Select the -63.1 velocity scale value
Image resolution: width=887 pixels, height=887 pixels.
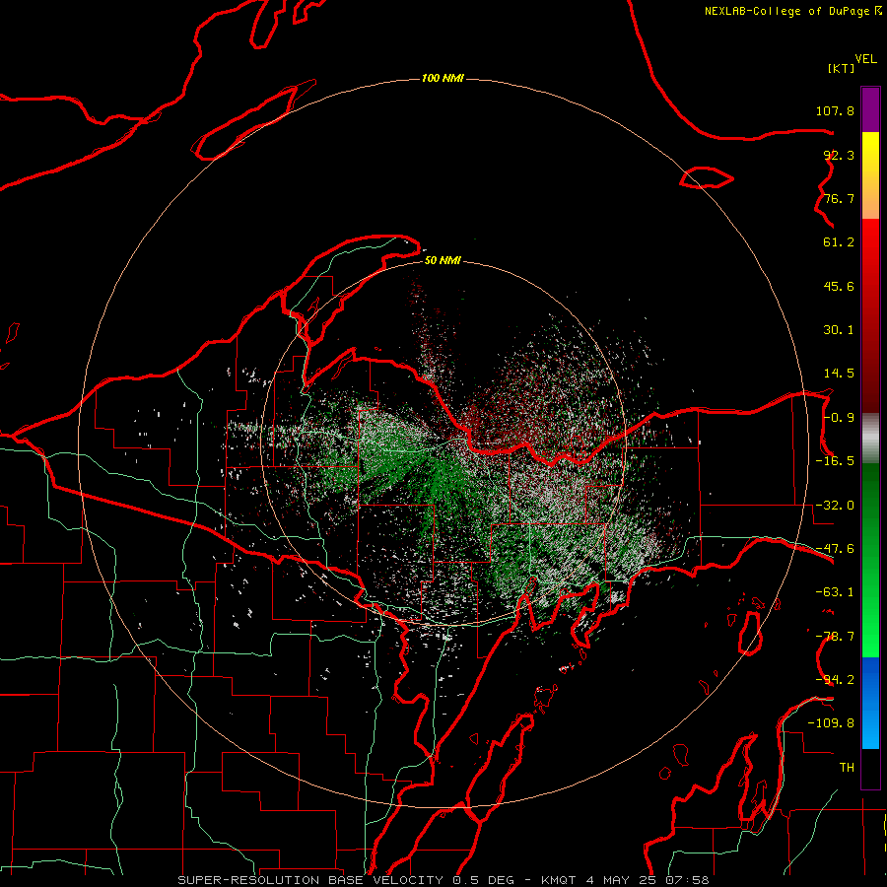[x=835, y=592]
